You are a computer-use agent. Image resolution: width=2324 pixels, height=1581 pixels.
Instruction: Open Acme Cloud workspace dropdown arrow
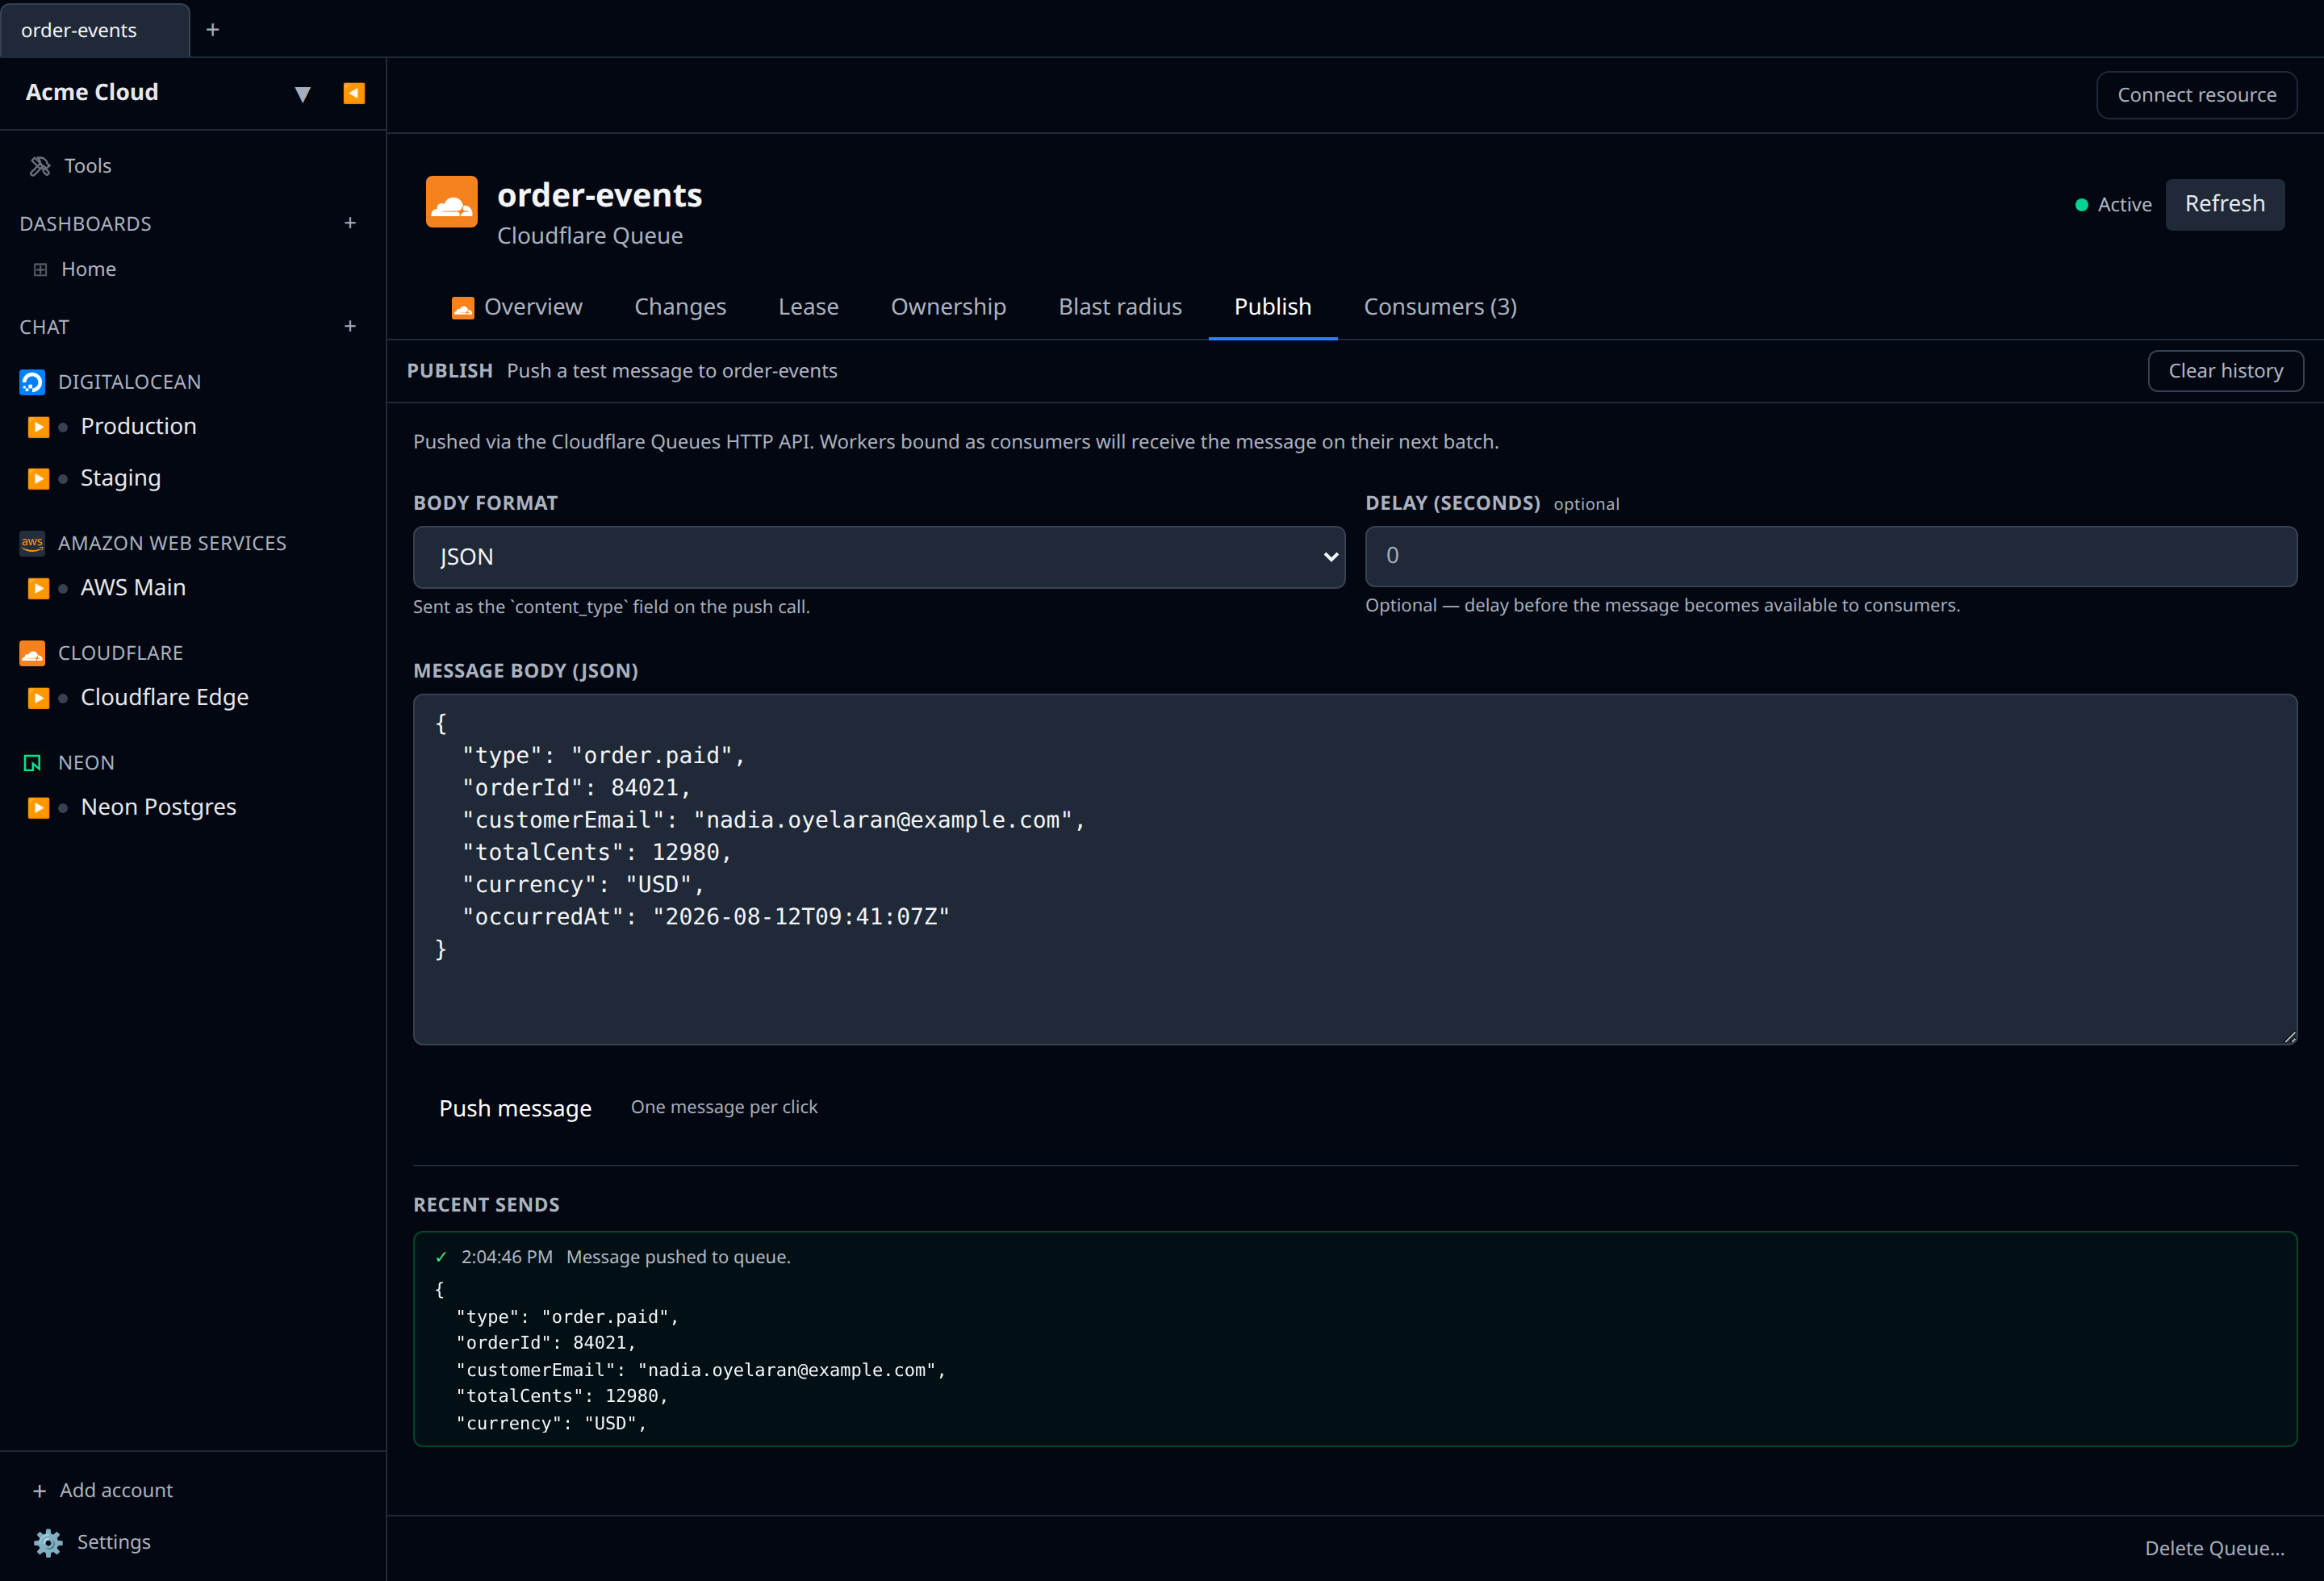point(302,94)
